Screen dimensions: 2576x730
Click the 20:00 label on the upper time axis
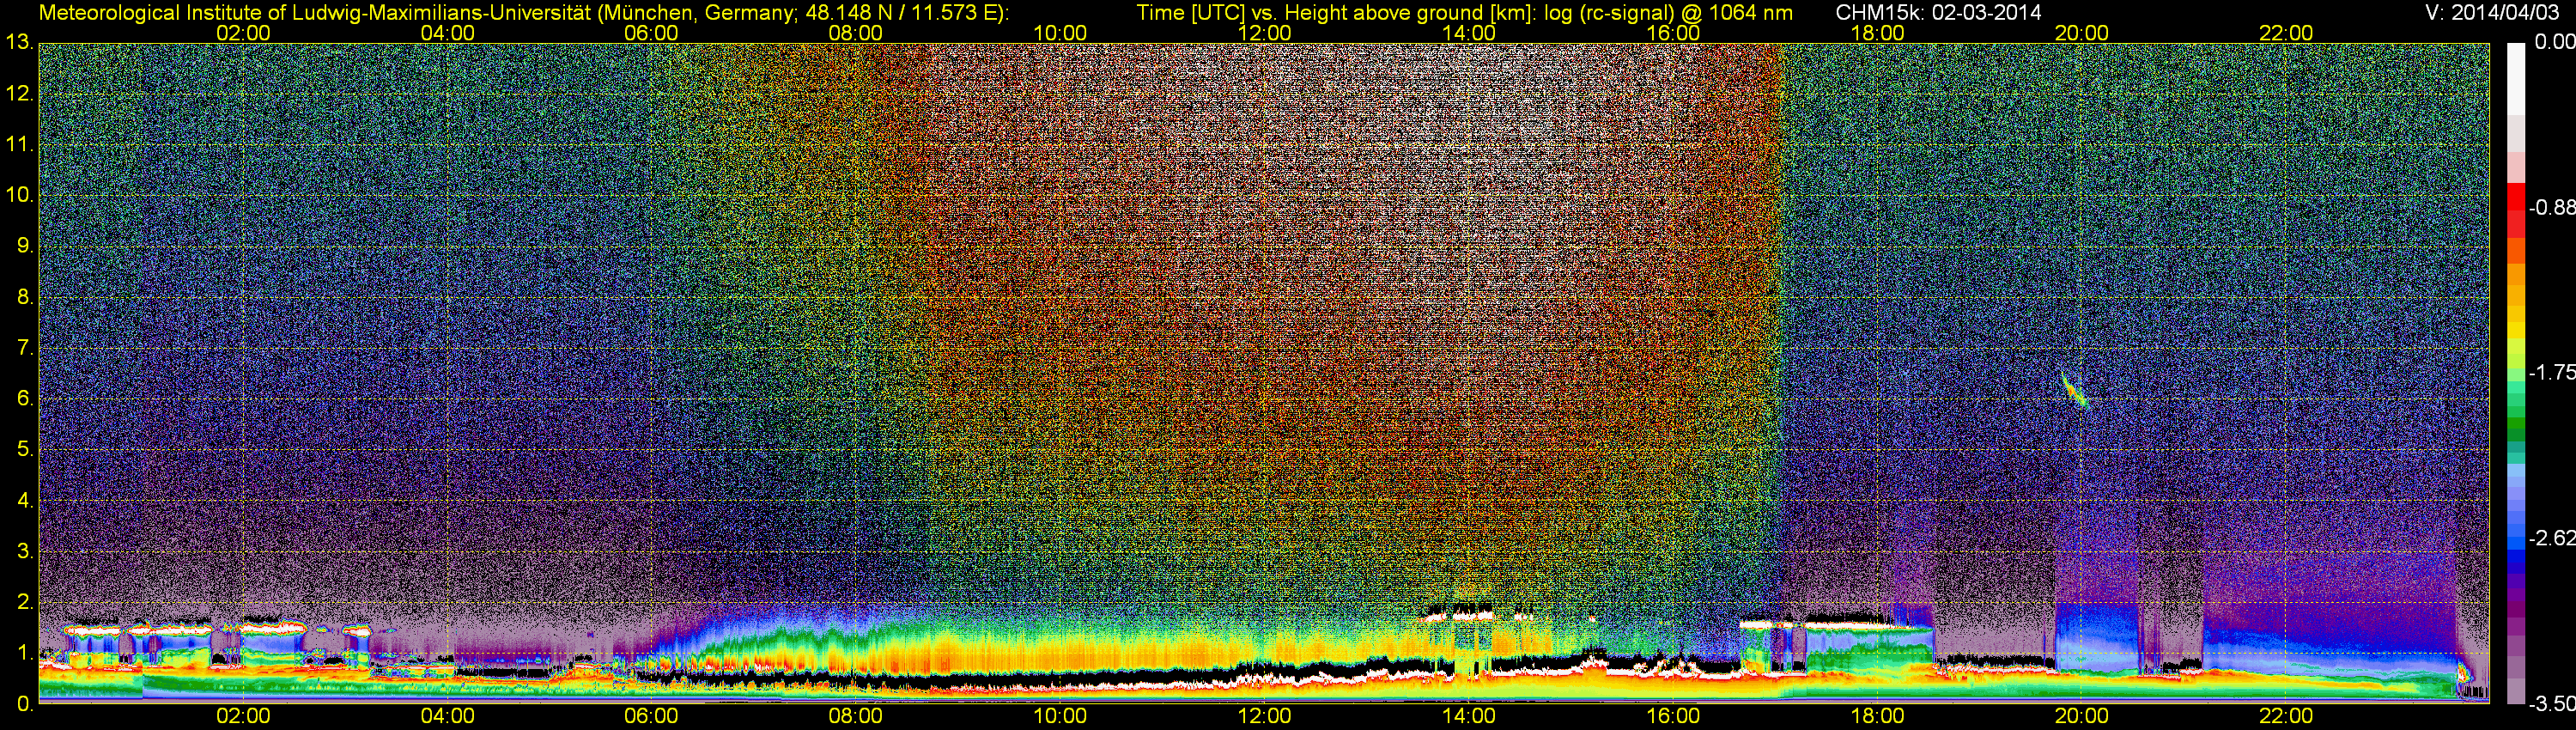(2082, 33)
